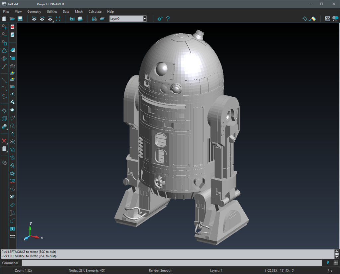Click the message log scrollbar
This screenshot has width=340, height=274.
pyautogui.click(x=337, y=254)
